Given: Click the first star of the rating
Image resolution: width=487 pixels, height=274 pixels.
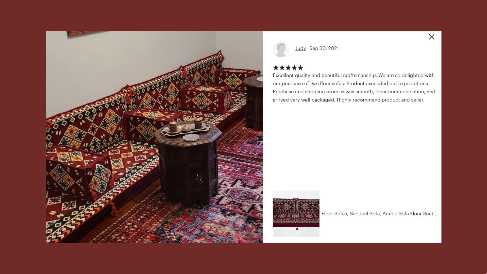Looking at the screenshot, I should pos(276,67).
